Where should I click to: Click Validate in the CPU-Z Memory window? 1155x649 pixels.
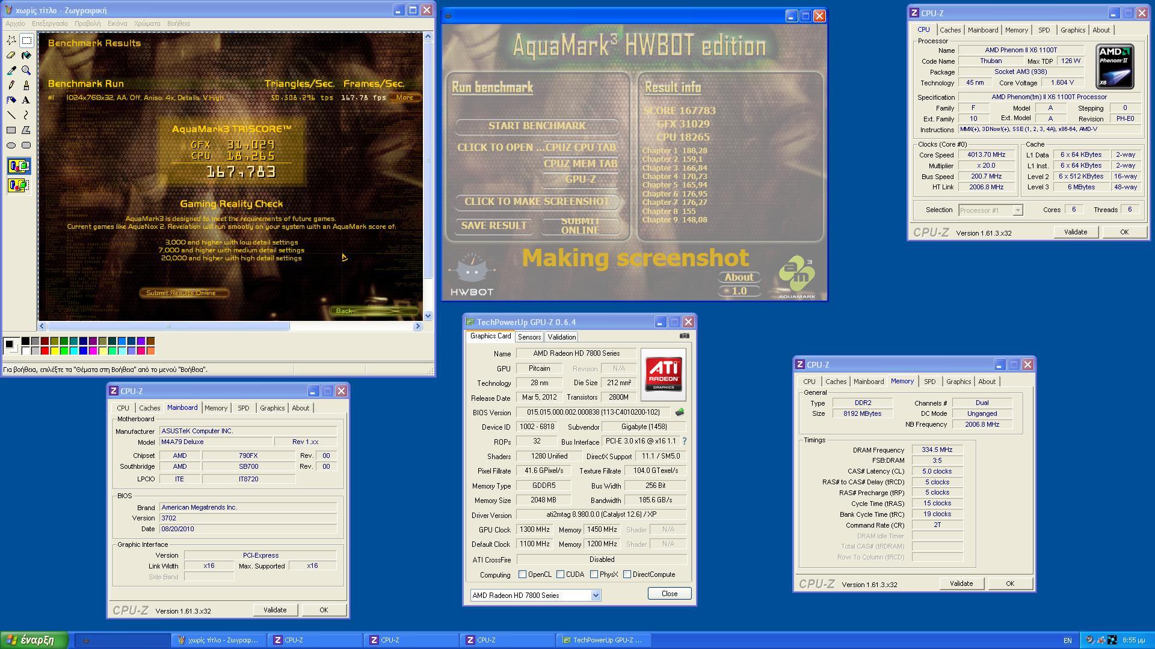pos(961,583)
